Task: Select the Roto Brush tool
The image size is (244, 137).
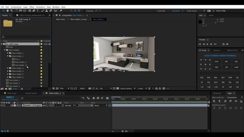Action: coord(56,11)
